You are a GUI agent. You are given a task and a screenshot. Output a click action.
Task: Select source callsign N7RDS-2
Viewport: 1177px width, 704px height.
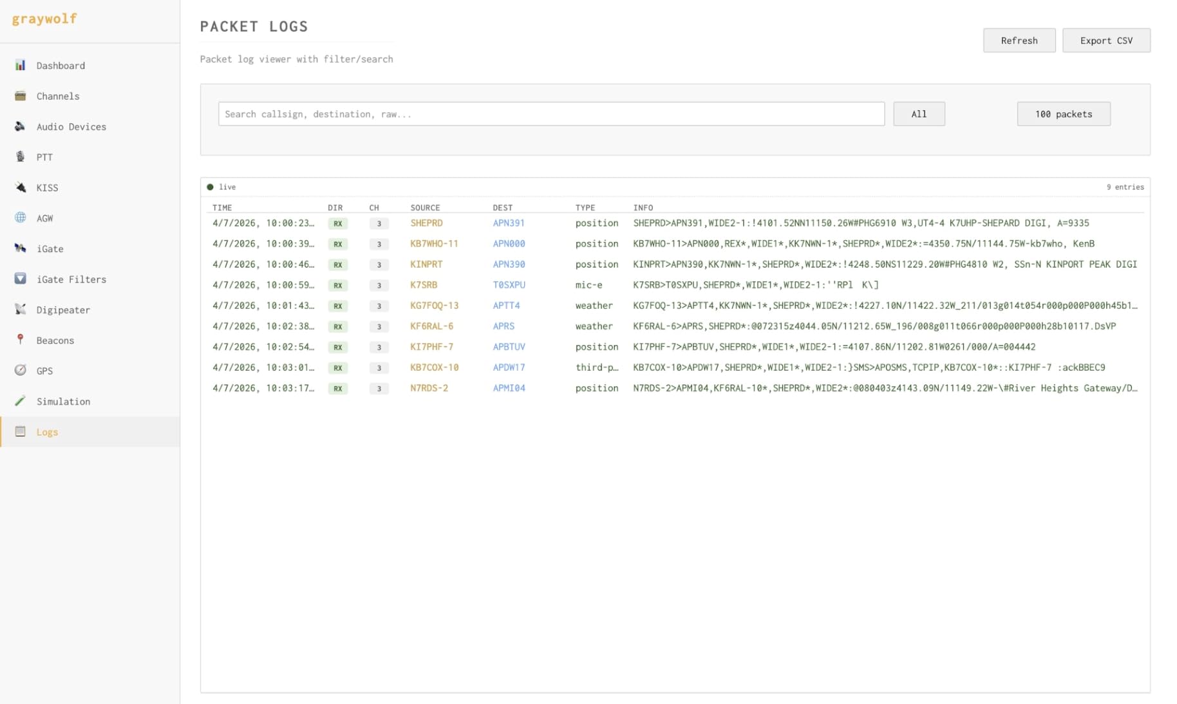[429, 388]
